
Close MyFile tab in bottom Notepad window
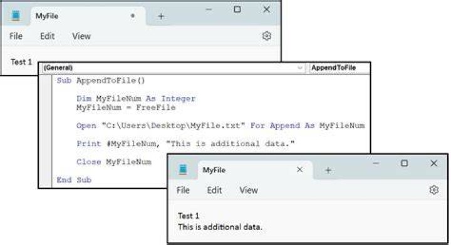tap(299, 169)
